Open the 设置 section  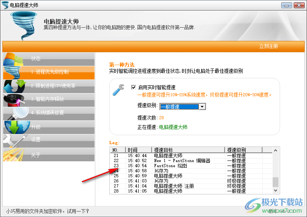[49, 141]
